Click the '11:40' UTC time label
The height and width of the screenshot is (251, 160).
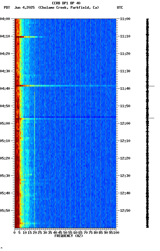coord(125,89)
